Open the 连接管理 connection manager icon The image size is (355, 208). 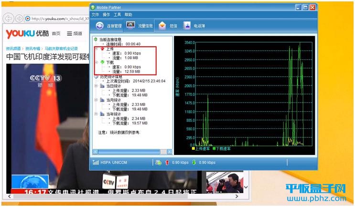coord(99,26)
